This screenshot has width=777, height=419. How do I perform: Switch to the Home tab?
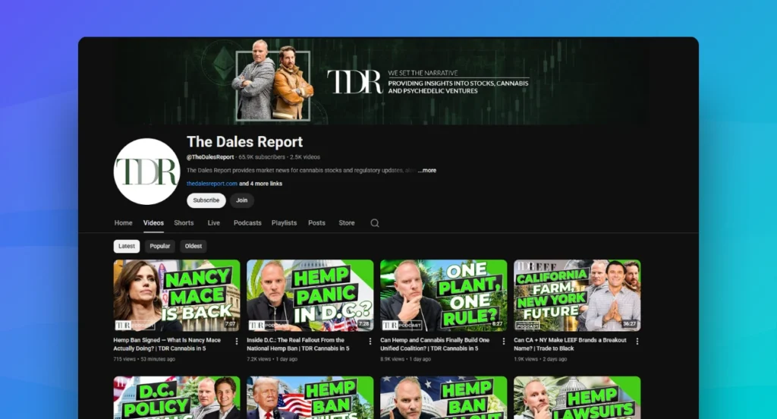coord(124,223)
